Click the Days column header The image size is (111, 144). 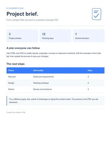[90, 70]
